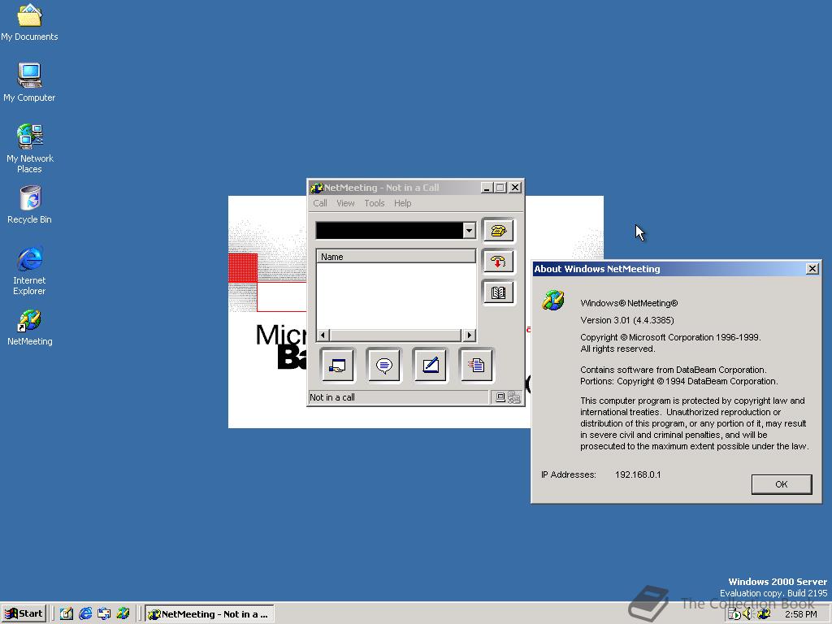Launch NetMeeting from quick launch bar
The image size is (832, 624).
pos(123,614)
